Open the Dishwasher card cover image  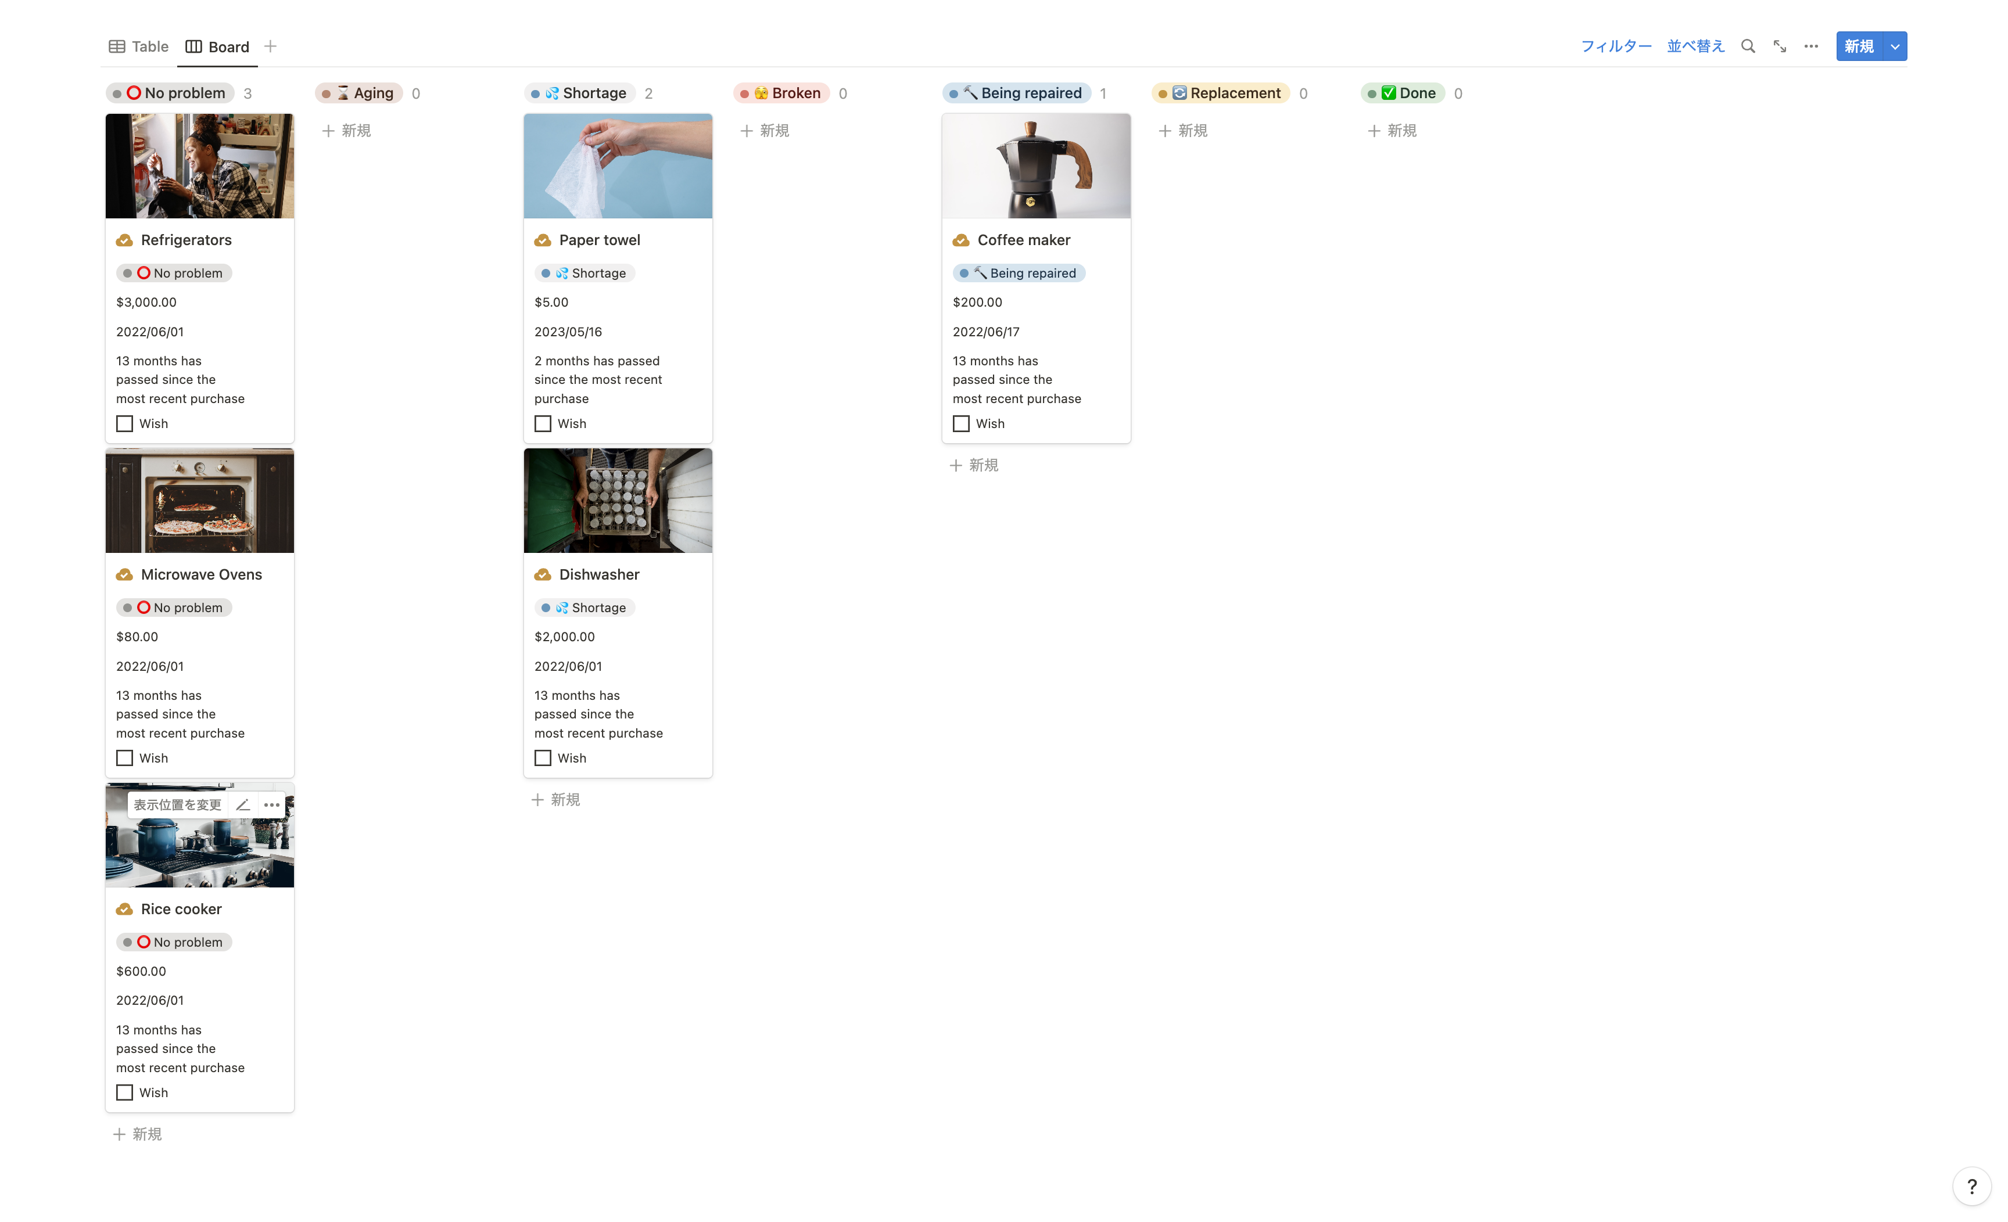pos(618,500)
